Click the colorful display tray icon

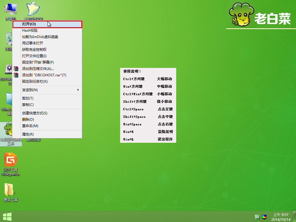coord(264,217)
